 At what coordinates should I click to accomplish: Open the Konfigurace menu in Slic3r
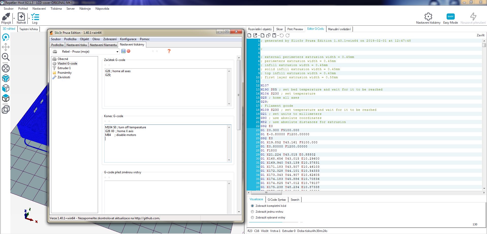tap(128, 39)
